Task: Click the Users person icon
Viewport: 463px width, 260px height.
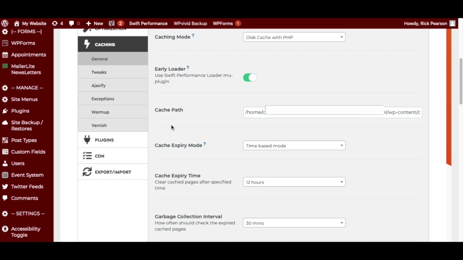Action: pyautogui.click(x=5, y=163)
